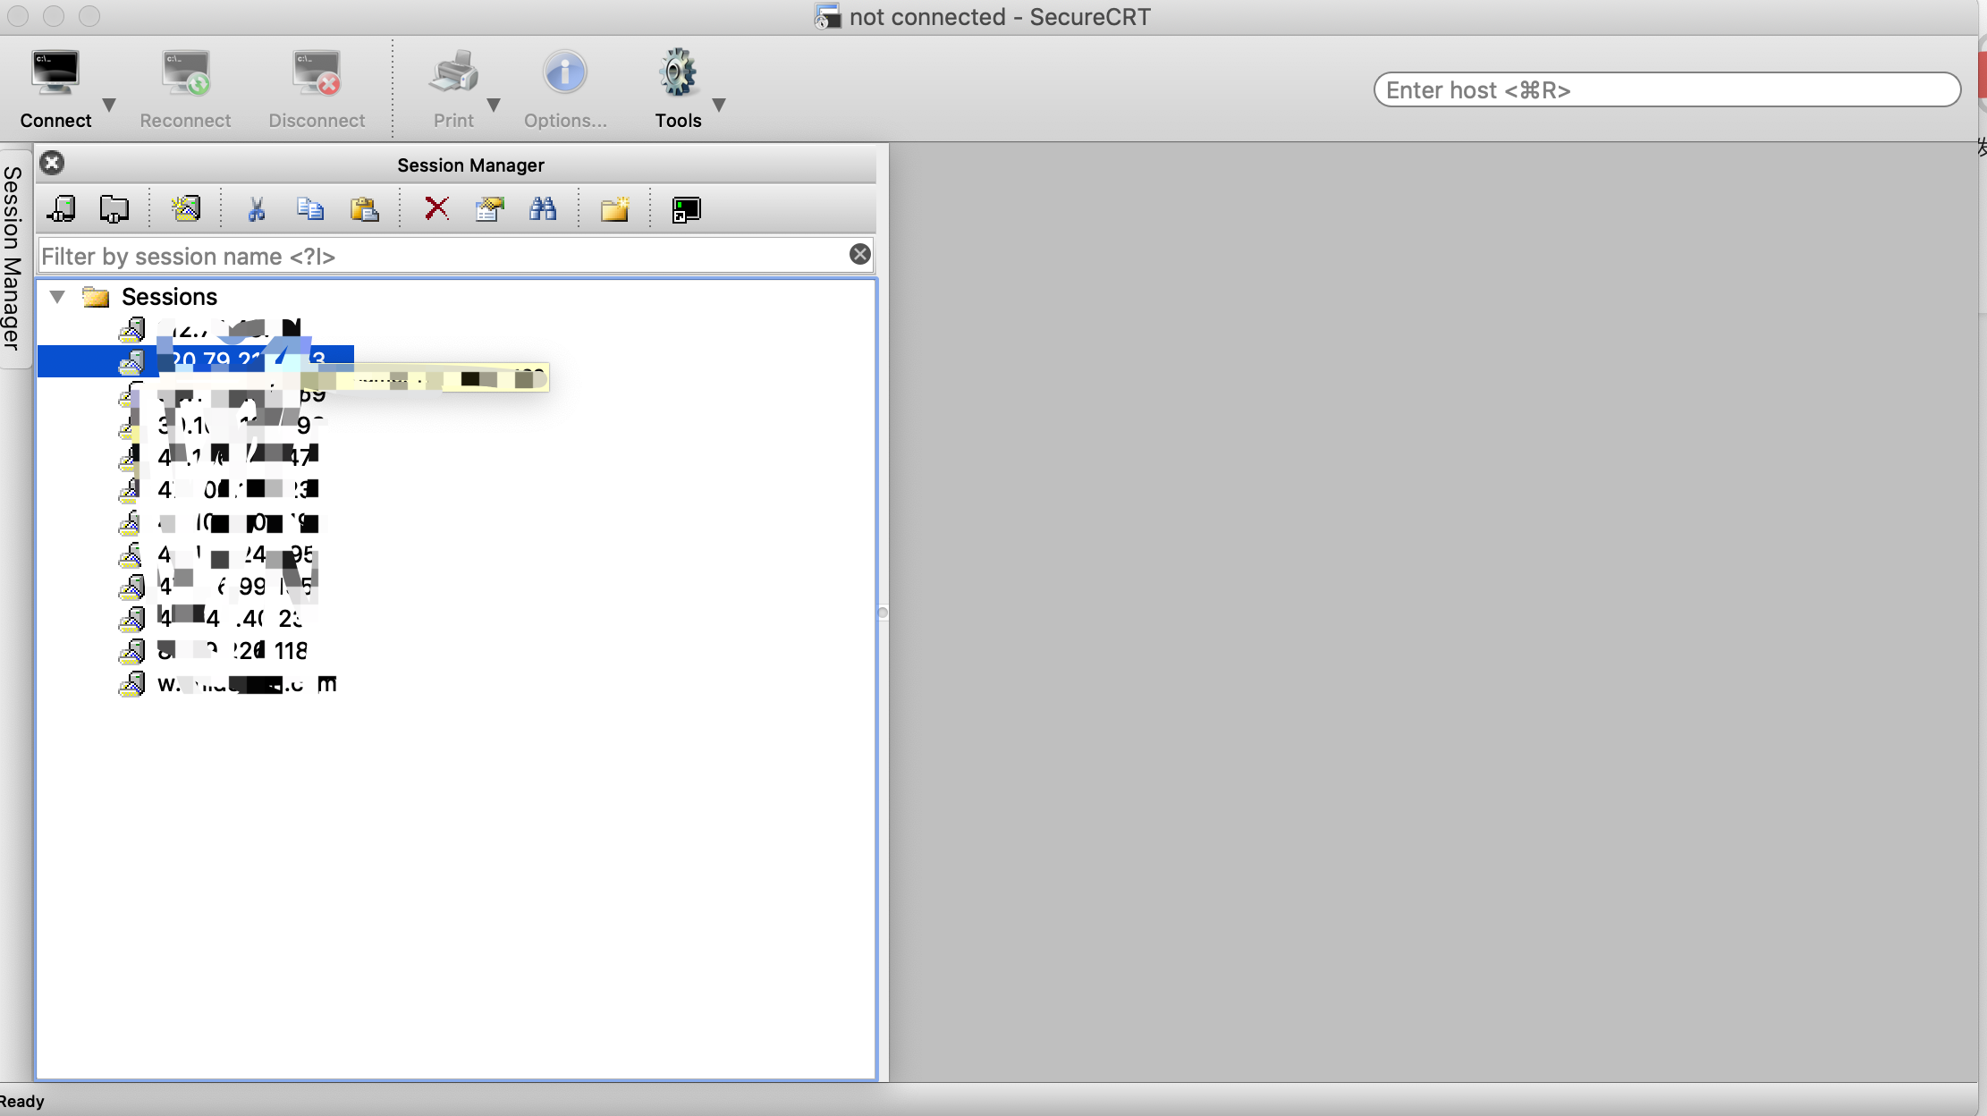1987x1116 pixels.
Task: Click Connect in a tab icon
Action: click(114, 209)
